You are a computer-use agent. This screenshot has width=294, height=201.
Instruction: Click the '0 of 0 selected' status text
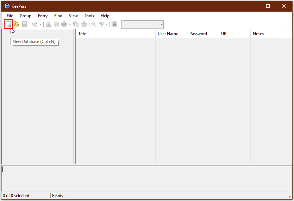pyautogui.click(x=16, y=196)
